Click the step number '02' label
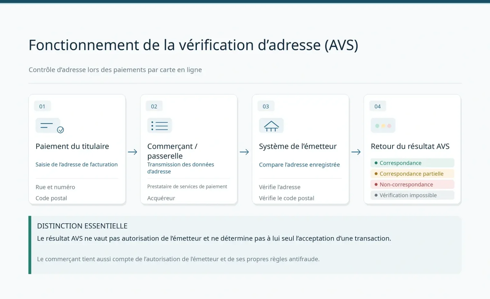 154,106
